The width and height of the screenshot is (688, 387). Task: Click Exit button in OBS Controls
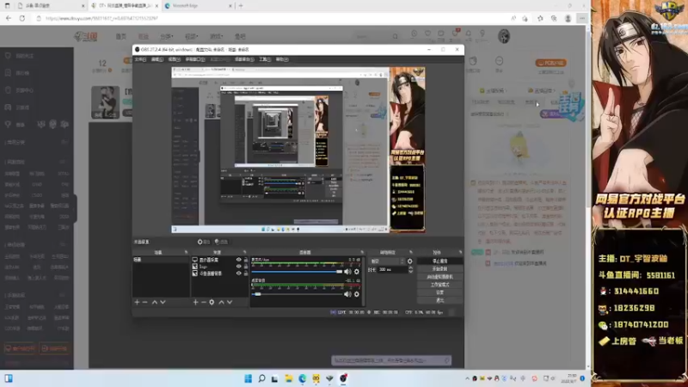(x=440, y=300)
